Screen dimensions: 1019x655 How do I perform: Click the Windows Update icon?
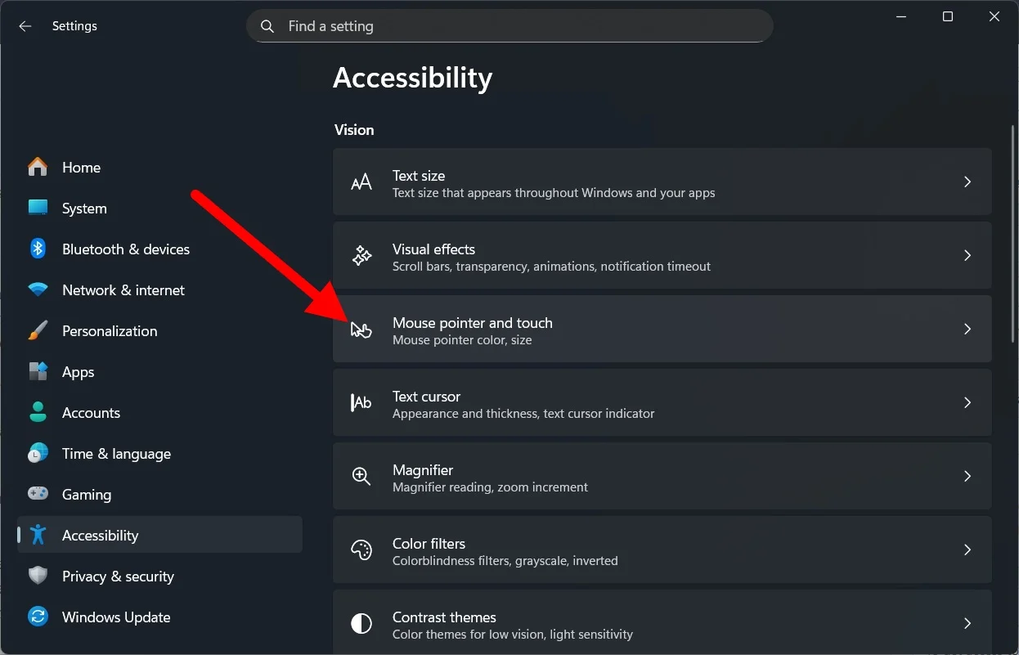tap(38, 617)
